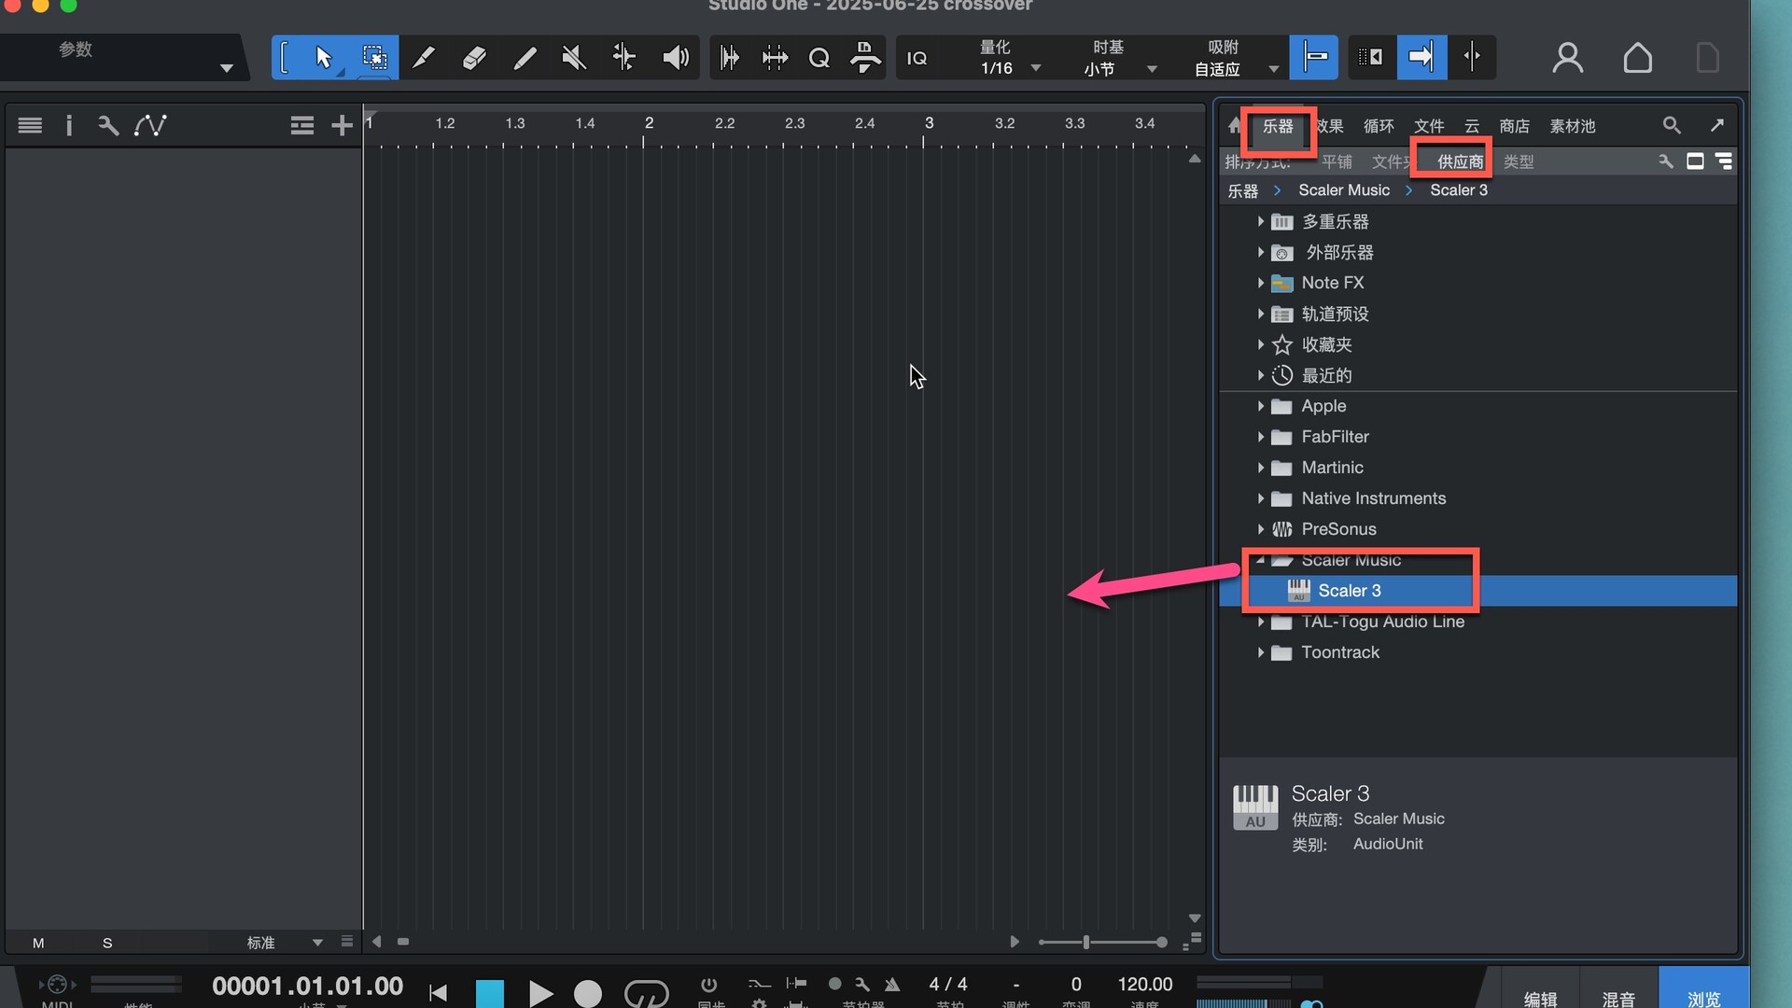The height and width of the screenshot is (1008, 1792).
Task: Show automation curve icon
Action: (x=150, y=125)
